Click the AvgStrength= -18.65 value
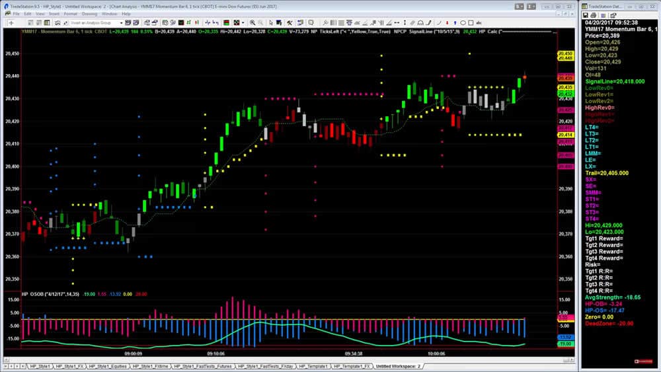Viewport: 661px width, 372px height. [x=613, y=297]
